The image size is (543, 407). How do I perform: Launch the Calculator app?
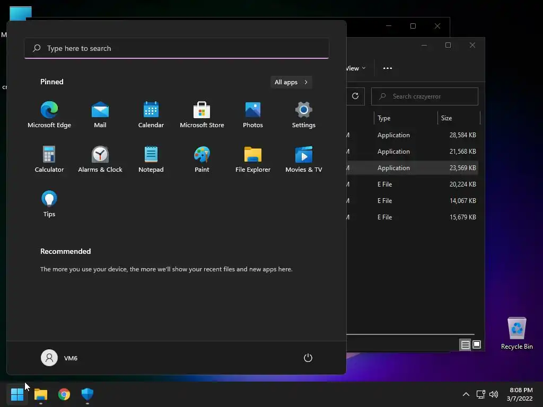coord(49,160)
